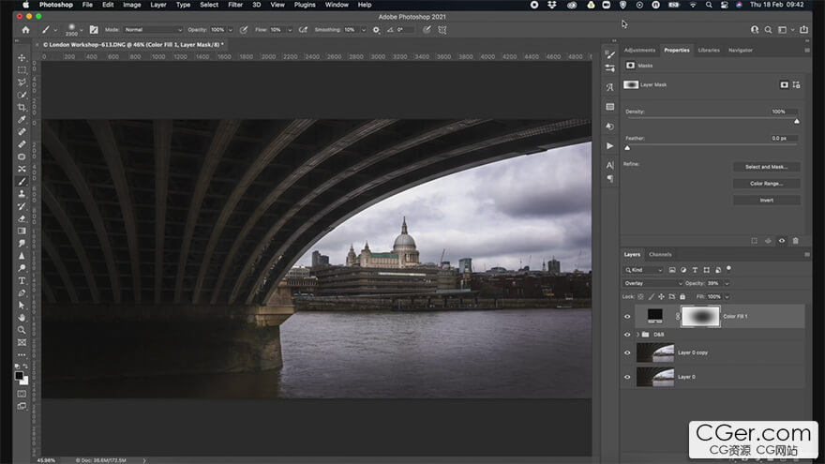Toggle lock transparent pixels

640,297
